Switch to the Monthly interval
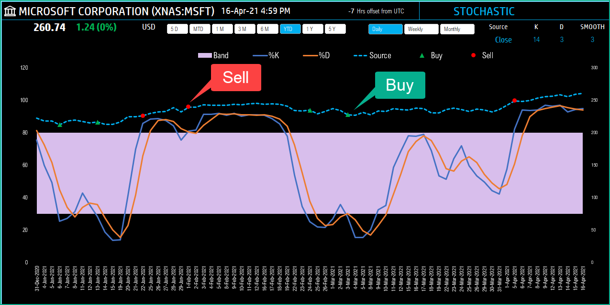The height and width of the screenshot is (305, 610). (x=457, y=29)
